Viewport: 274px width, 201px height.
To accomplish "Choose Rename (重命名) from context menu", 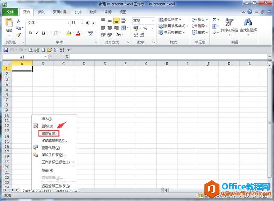I will [49, 133].
